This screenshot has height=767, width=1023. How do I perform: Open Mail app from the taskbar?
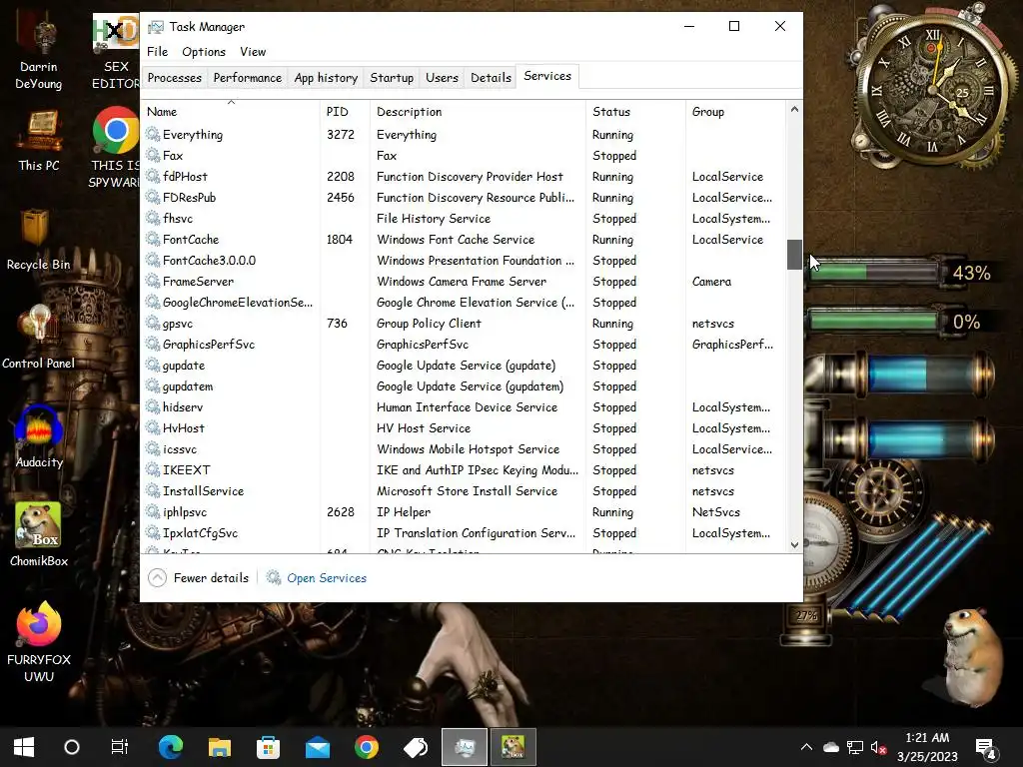click(318, 747)
